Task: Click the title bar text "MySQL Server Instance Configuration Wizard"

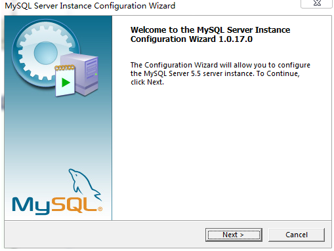Action: click(90, 6)
